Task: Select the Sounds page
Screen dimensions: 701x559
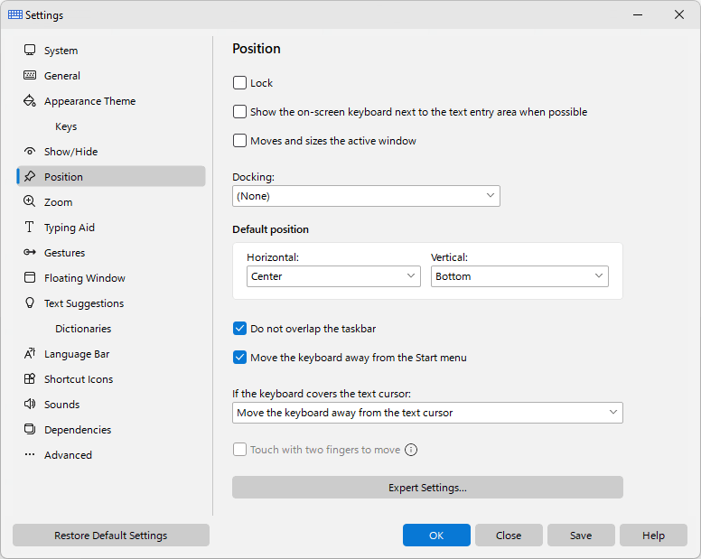Action: 111,405
